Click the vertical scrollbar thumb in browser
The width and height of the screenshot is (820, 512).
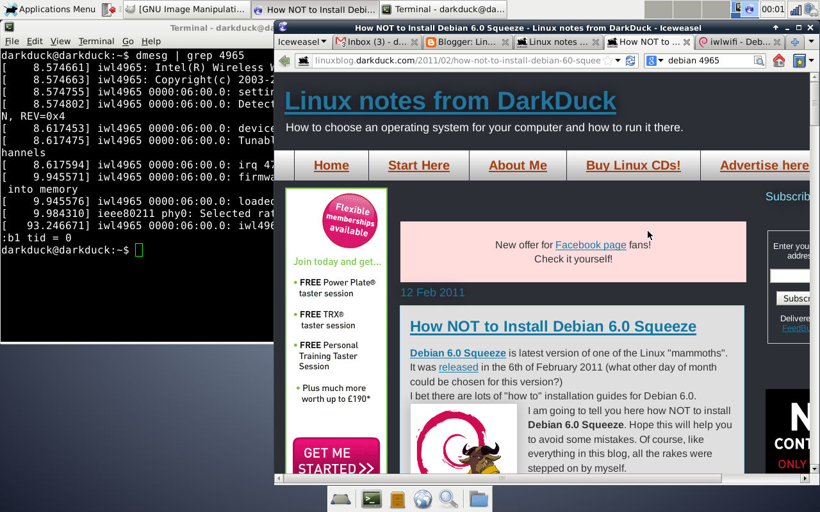pos(815,104)
